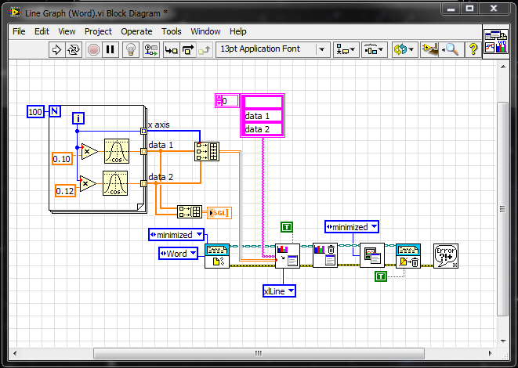Open the Context Help question mark
The width and height of the screenshot is (518, 368).
[473, 49]
